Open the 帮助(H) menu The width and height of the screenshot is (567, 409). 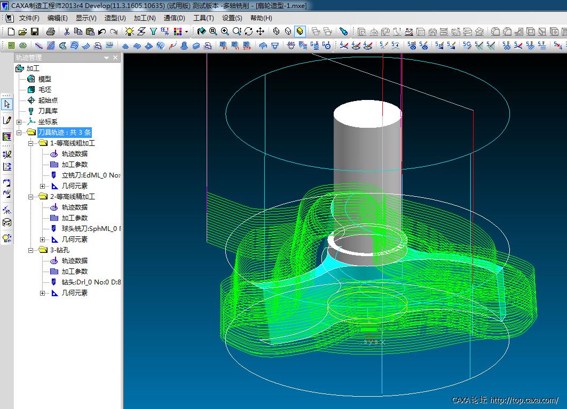261,18
